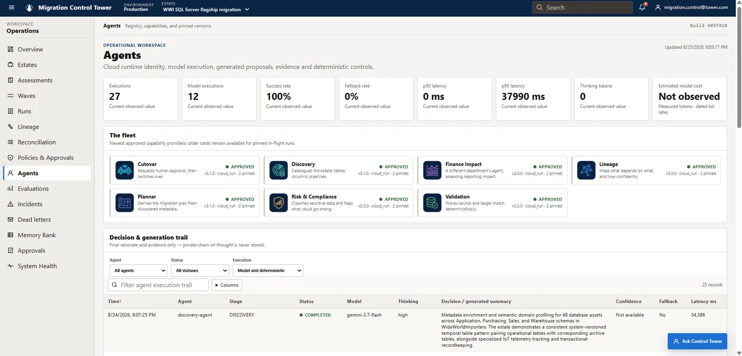Go to Overview in the sidebar
This screenshot has height=356, width=742.
[47, 49]
